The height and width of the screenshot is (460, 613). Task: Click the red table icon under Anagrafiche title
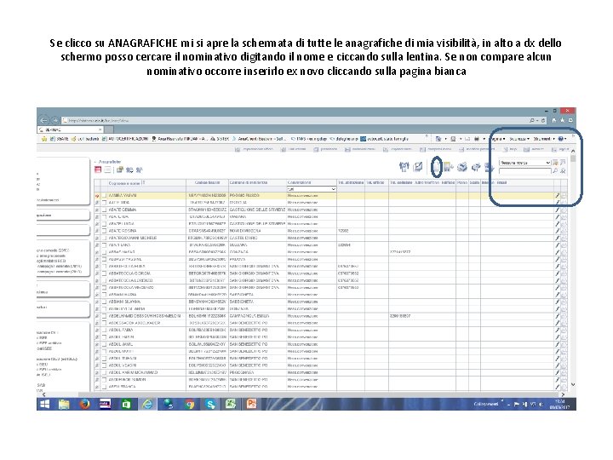(x=98, y=170)
